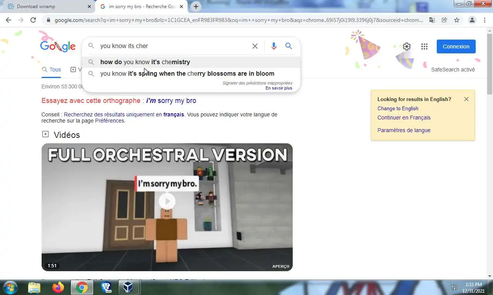Screen dimensions: 493x295
Task: Click the taskbar clock showing 2:33 PM
Action: pyautogui.click(x=474, y=287)
